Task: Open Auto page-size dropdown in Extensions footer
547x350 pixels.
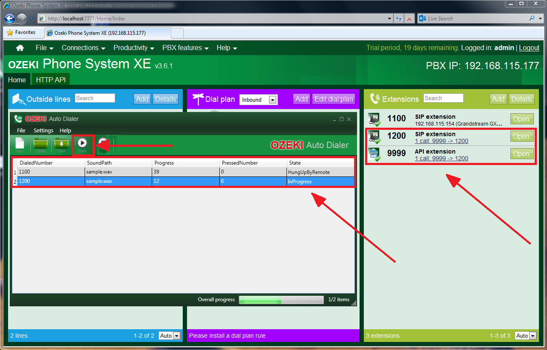Action: tap(526, 336)
